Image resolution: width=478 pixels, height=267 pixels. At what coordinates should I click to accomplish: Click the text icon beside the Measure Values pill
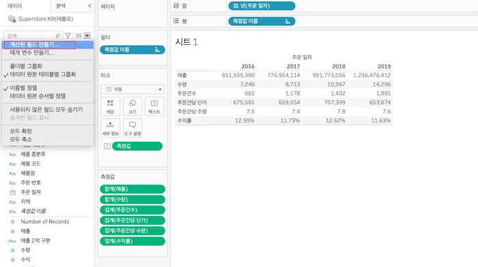click(x=107, y=146)
